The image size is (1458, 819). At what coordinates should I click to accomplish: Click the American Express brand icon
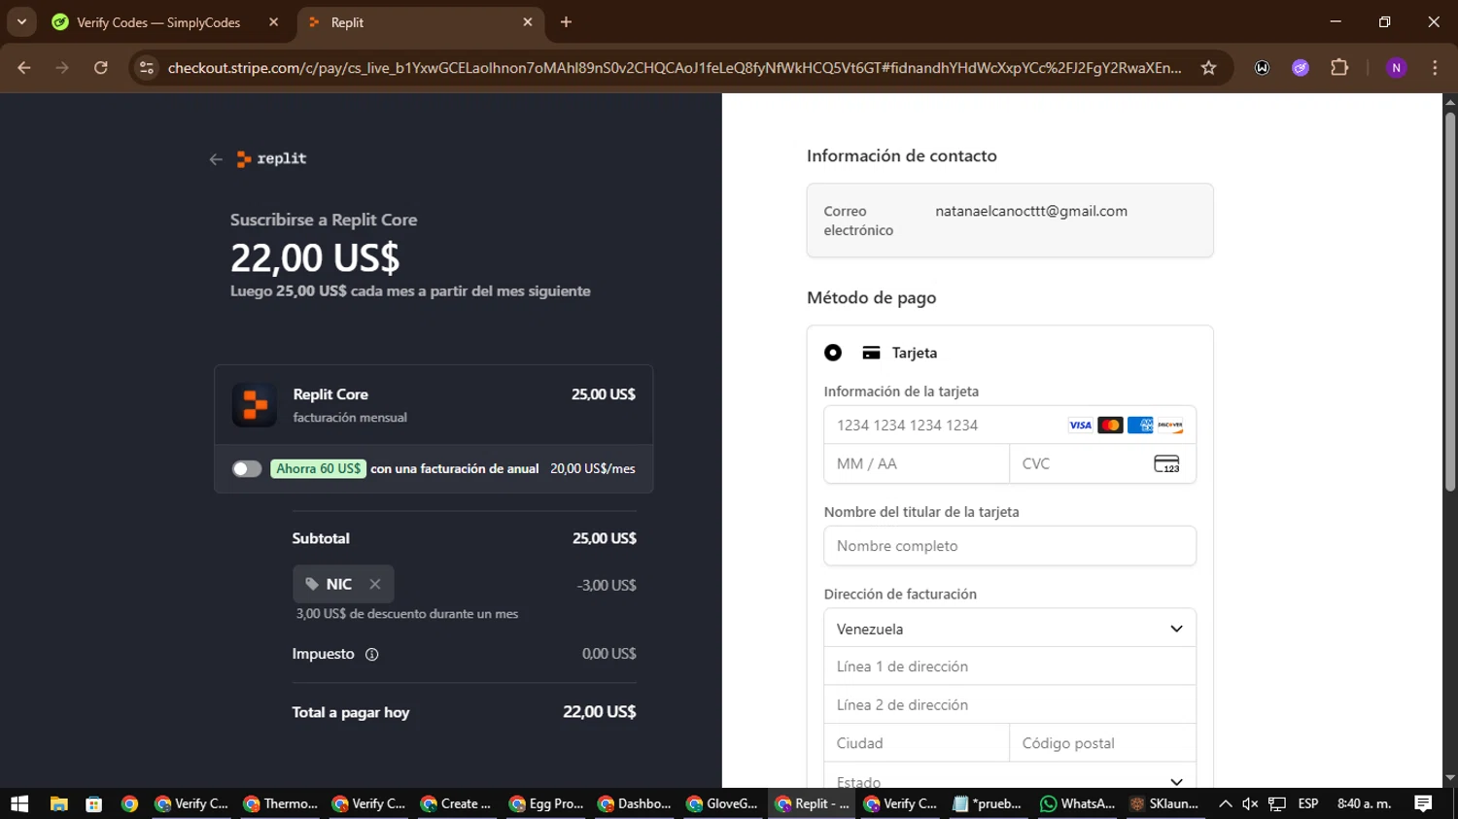coord(1140,426)
